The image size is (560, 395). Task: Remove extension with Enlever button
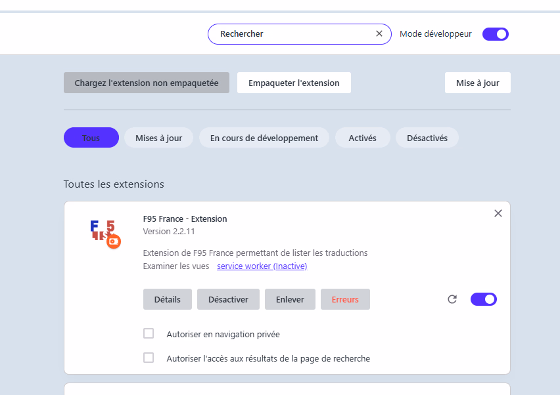290,299
